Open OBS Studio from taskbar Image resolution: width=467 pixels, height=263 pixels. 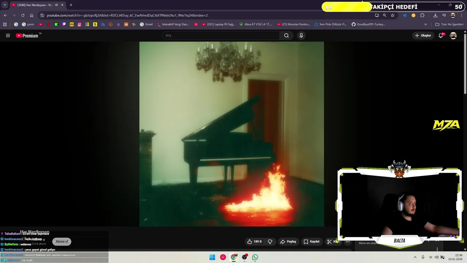244,257
